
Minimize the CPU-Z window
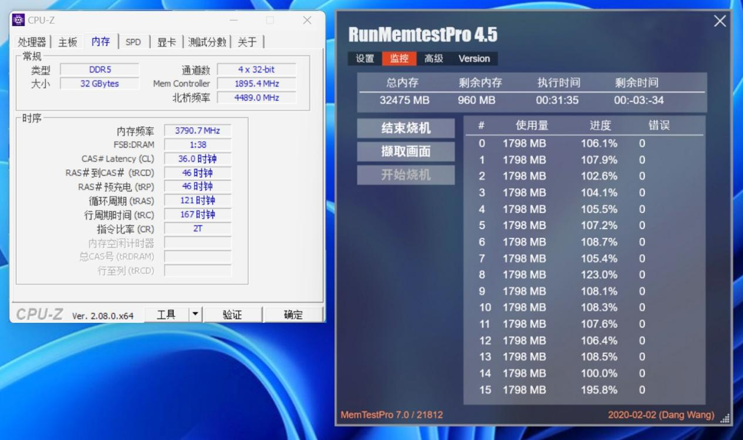(234, 21)
